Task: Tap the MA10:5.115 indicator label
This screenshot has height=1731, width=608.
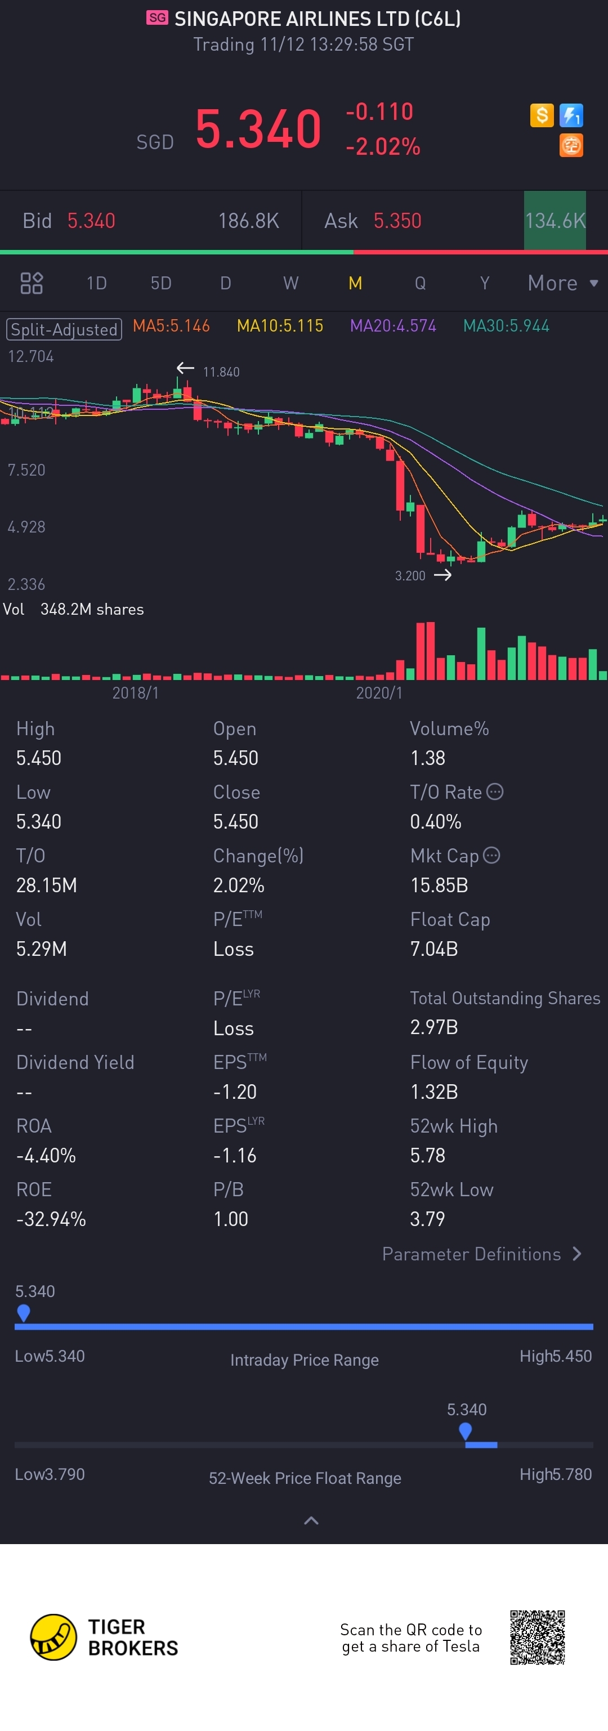Action: pos(280,326)
